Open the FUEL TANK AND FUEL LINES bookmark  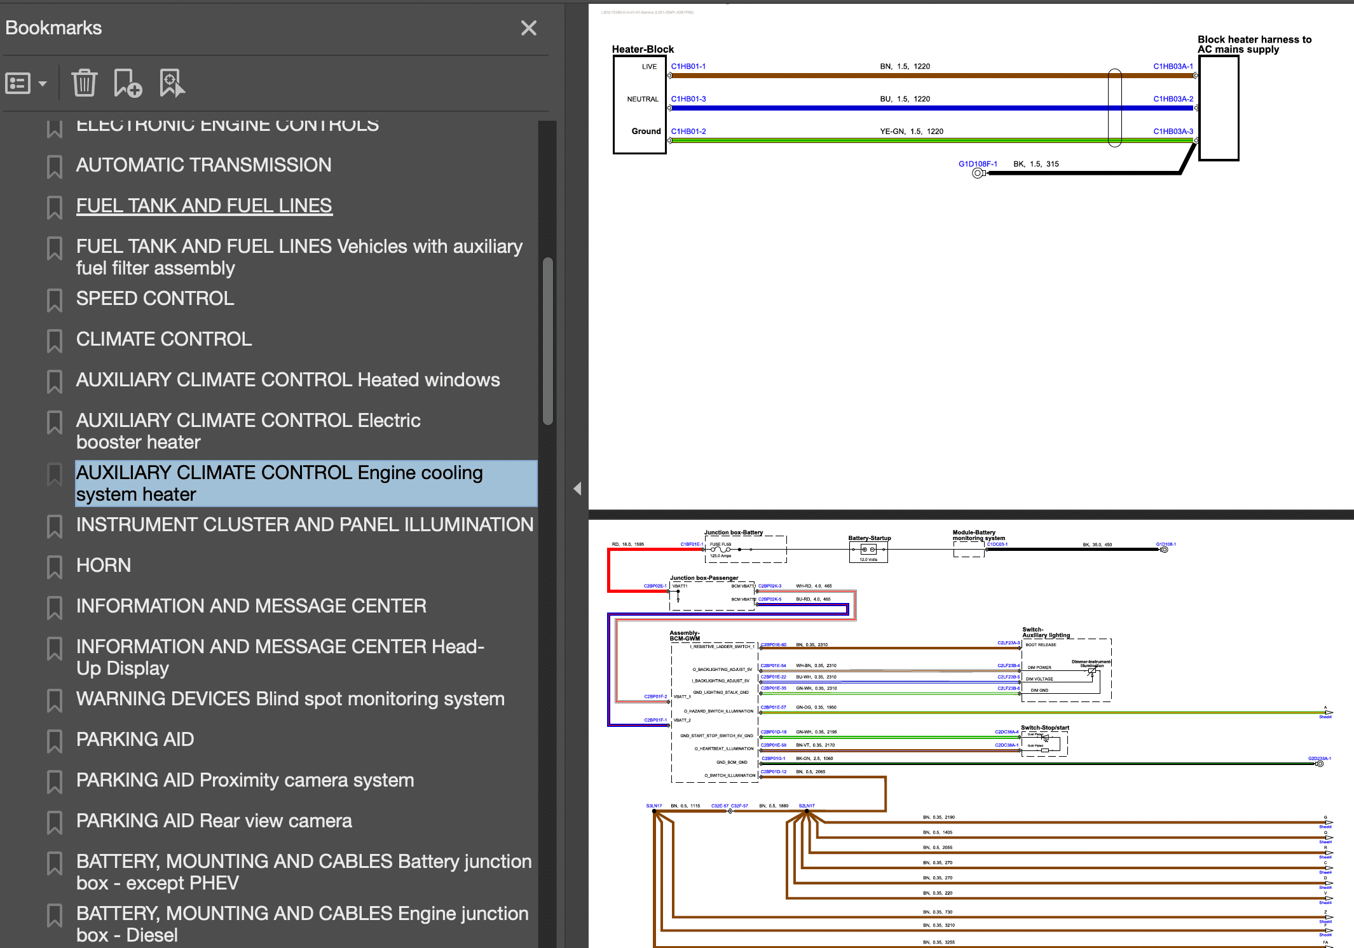point(204,206)
